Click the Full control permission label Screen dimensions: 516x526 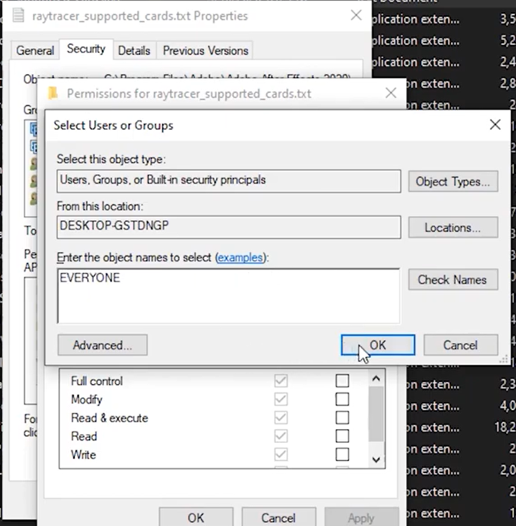[97, 381]
